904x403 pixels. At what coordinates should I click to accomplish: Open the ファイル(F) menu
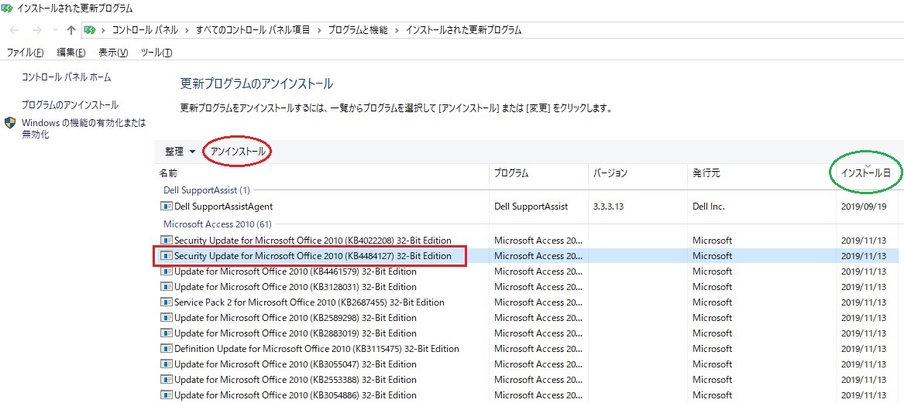click(x=25, y=53)
